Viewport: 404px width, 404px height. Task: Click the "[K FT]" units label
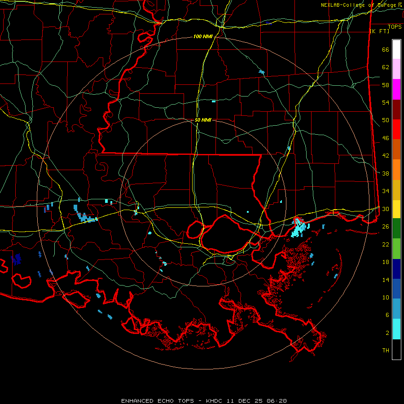point(379,31)
